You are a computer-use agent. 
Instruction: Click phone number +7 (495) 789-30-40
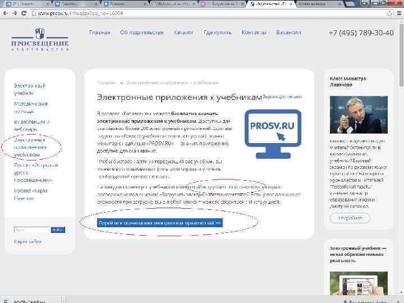tap(361, 33)
